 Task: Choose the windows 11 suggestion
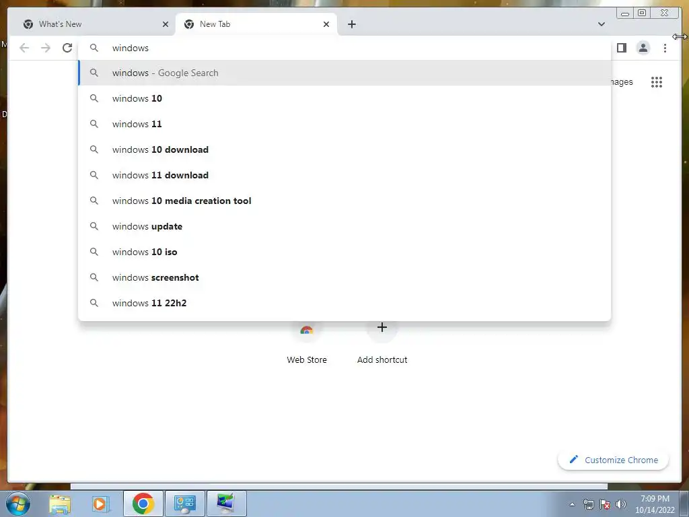[344, 124]
